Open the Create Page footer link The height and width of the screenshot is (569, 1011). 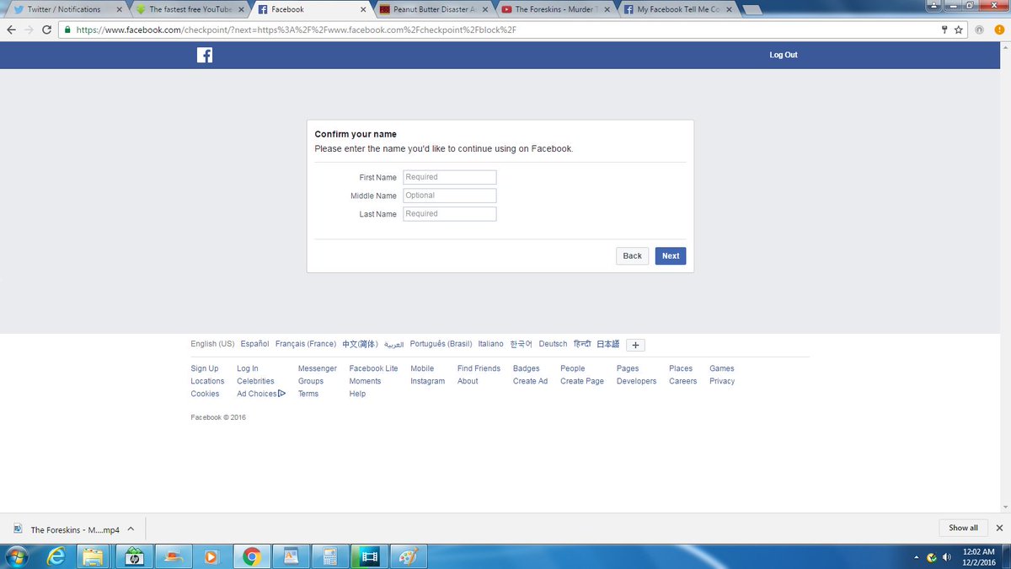coord(582,381)
